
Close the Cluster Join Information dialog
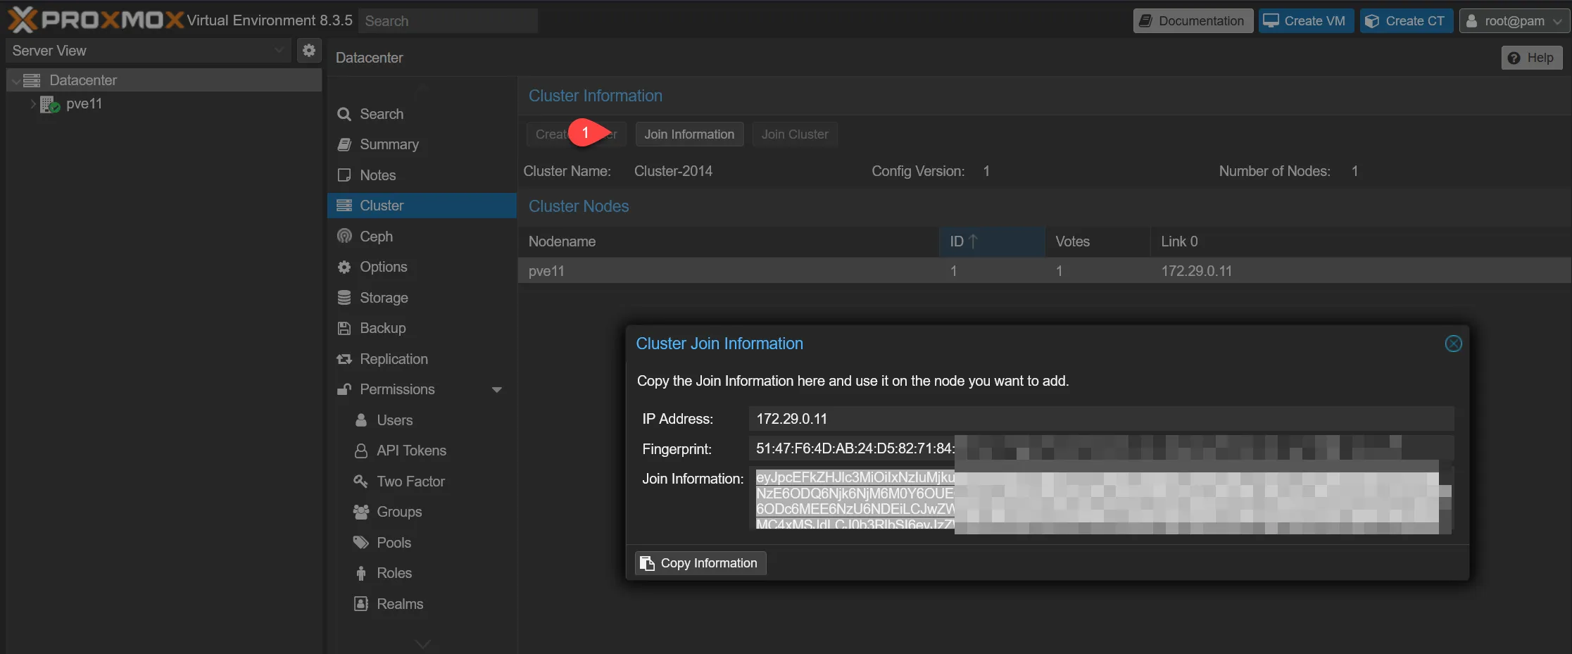coord(1453,344)
